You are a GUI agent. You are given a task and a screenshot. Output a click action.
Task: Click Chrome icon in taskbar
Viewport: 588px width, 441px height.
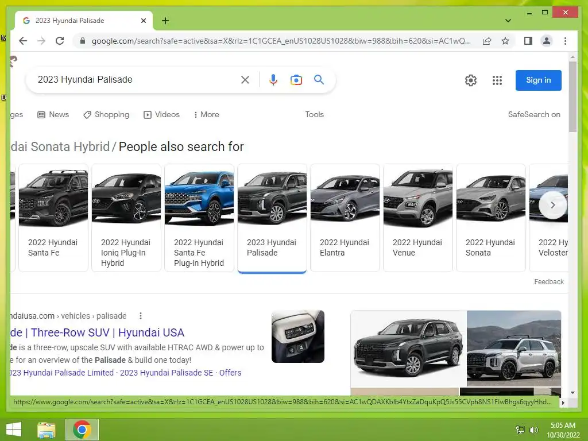pyautogui.click(x=82, y=430)
